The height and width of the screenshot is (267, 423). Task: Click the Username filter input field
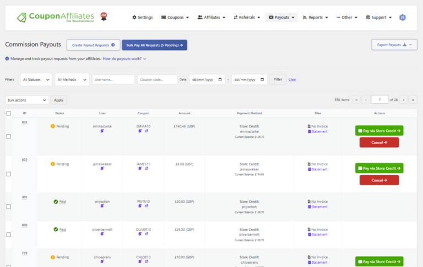[x=113, y=80]
